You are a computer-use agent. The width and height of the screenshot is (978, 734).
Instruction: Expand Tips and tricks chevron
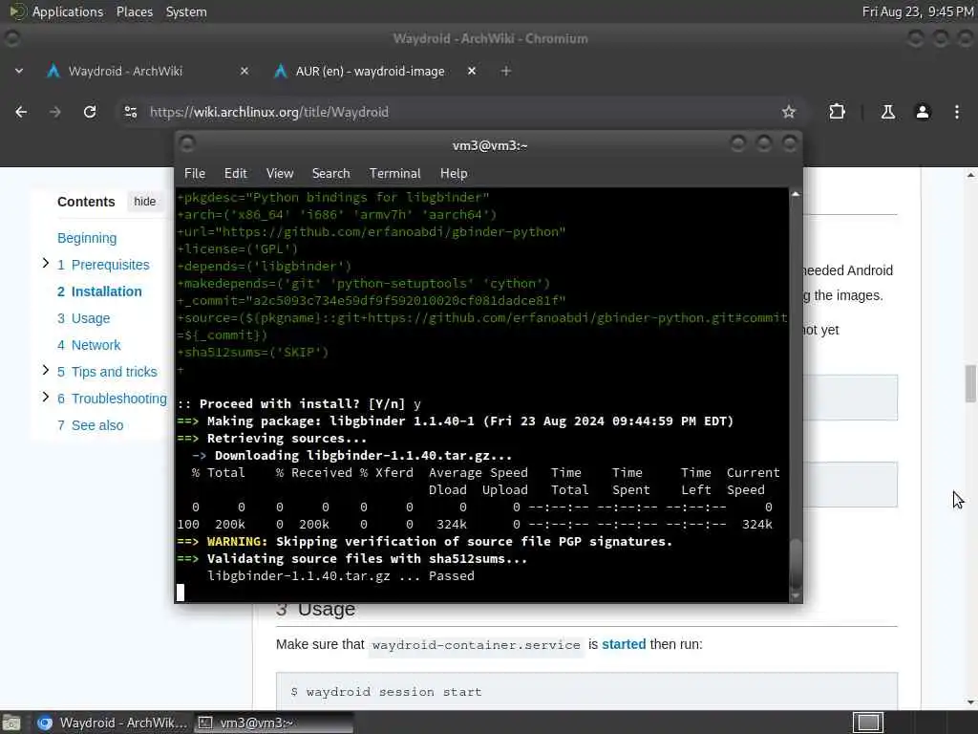[x=46, y=370]
